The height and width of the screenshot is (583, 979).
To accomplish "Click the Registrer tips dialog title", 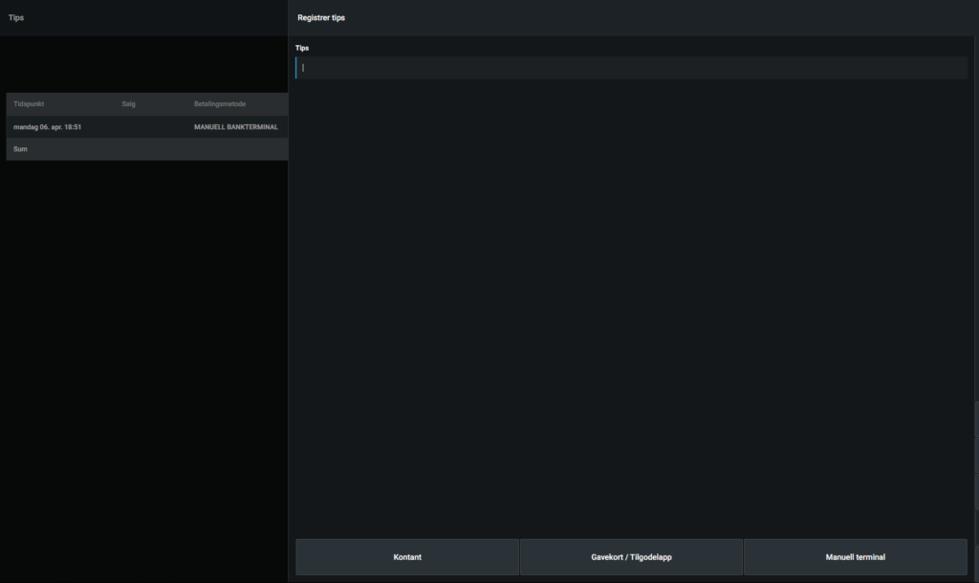I will [x=321, y=17].
